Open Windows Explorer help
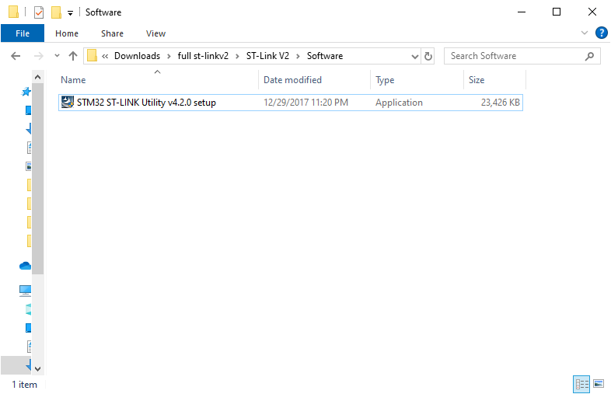The height and width of the screenshot is (394, 611). click(x=601, y=33)
